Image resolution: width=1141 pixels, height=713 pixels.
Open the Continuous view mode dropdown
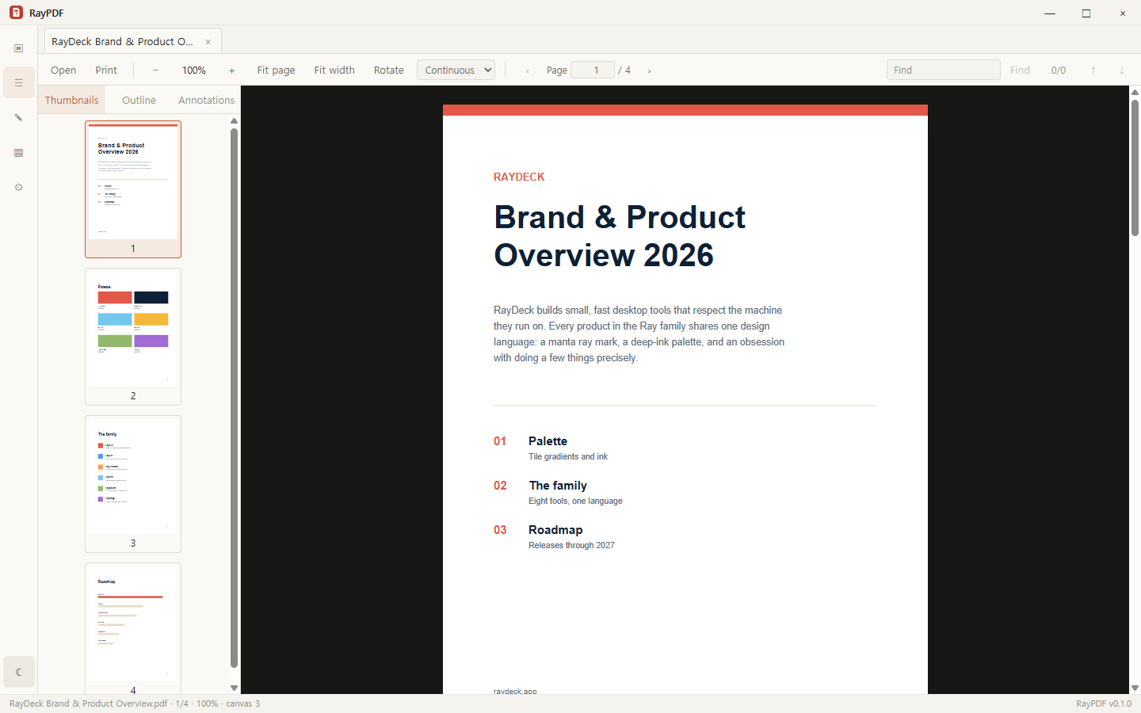click(456, 70)
